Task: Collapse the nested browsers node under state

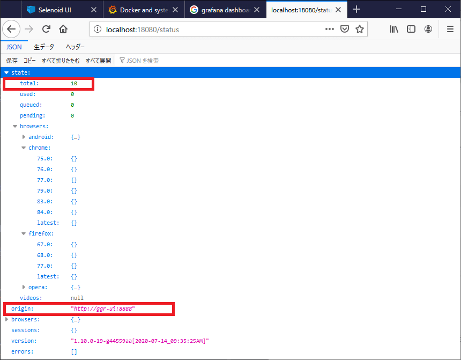Action: coord(15,126)
